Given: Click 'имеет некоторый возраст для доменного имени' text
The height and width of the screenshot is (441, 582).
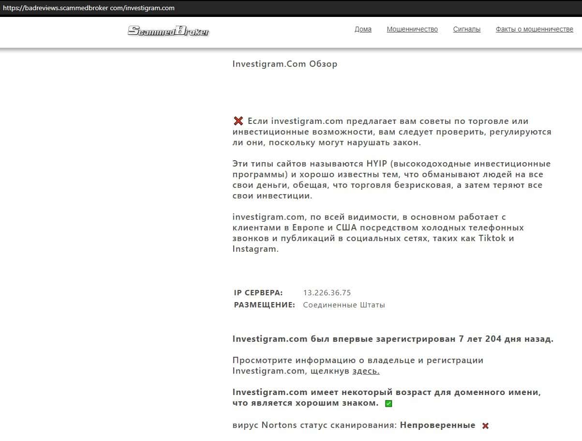Looking at the screenshot, I should click(x=425, y=392).
